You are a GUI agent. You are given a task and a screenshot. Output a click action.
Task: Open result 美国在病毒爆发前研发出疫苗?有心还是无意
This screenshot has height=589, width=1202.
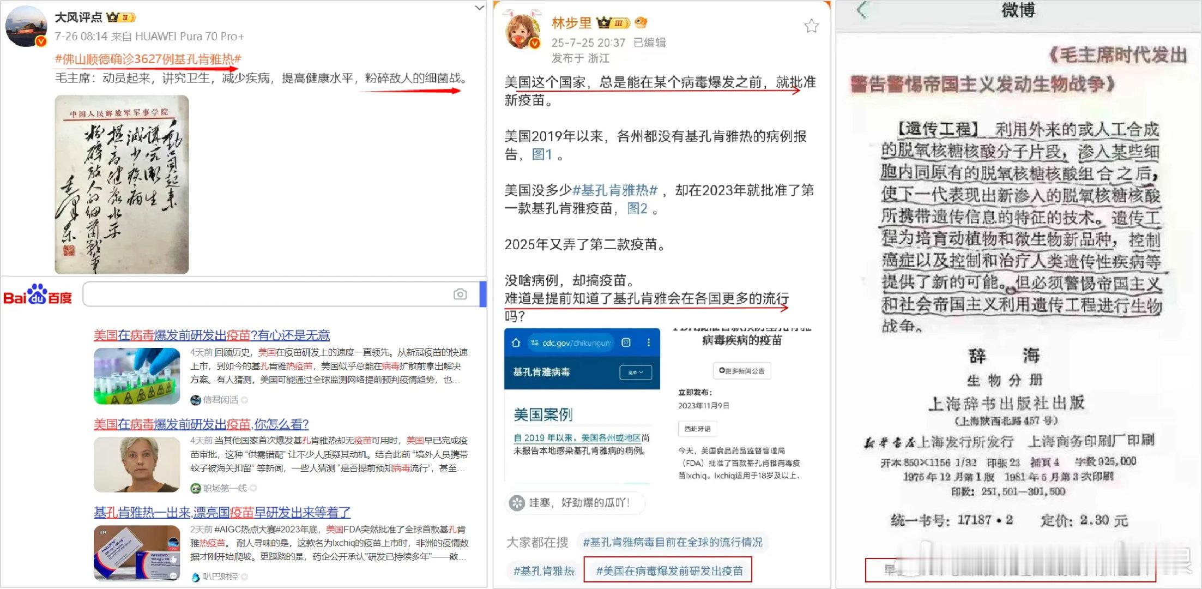coord(212,335)
